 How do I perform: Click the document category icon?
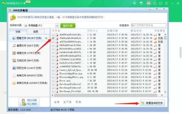pos(14,60)
